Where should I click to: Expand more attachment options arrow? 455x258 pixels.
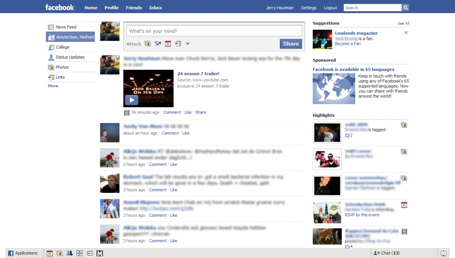click(188, 44)
